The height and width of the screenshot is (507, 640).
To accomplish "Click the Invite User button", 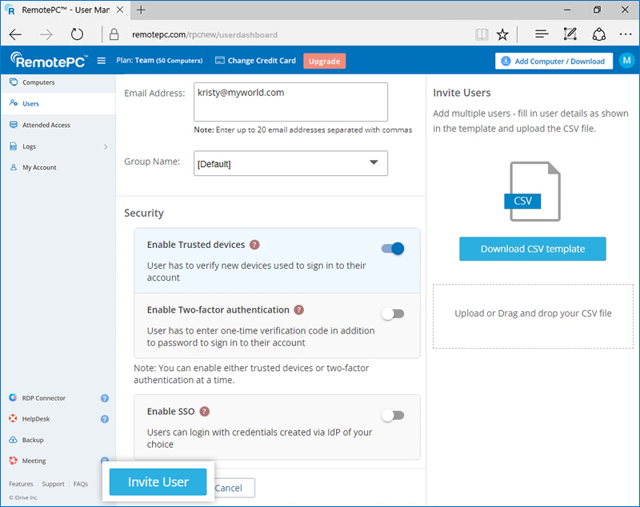I will click(158, 481).
